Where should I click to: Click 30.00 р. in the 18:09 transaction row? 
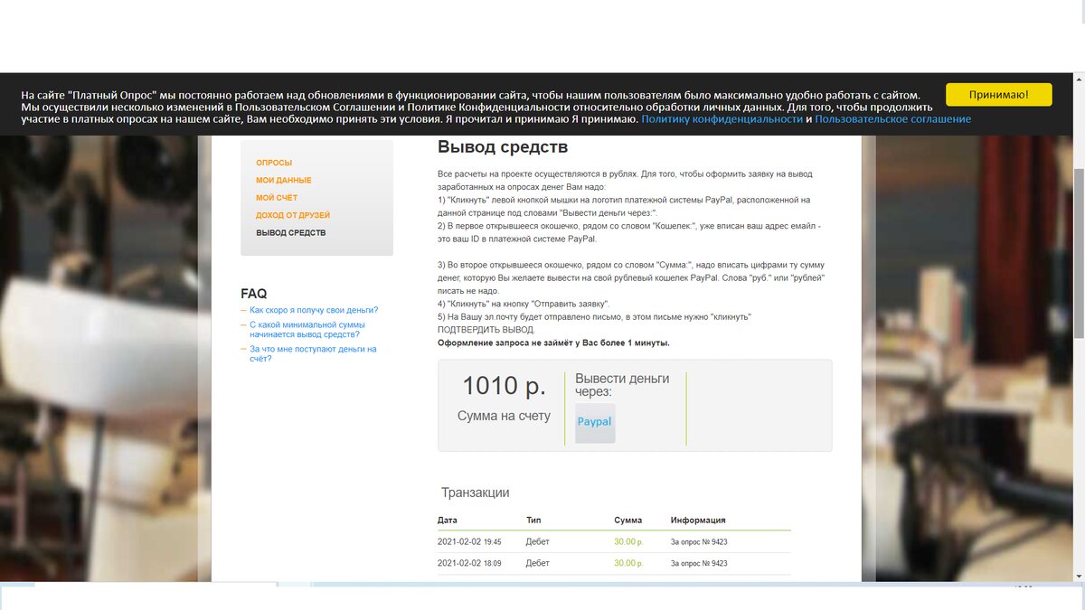click(628, 563)
